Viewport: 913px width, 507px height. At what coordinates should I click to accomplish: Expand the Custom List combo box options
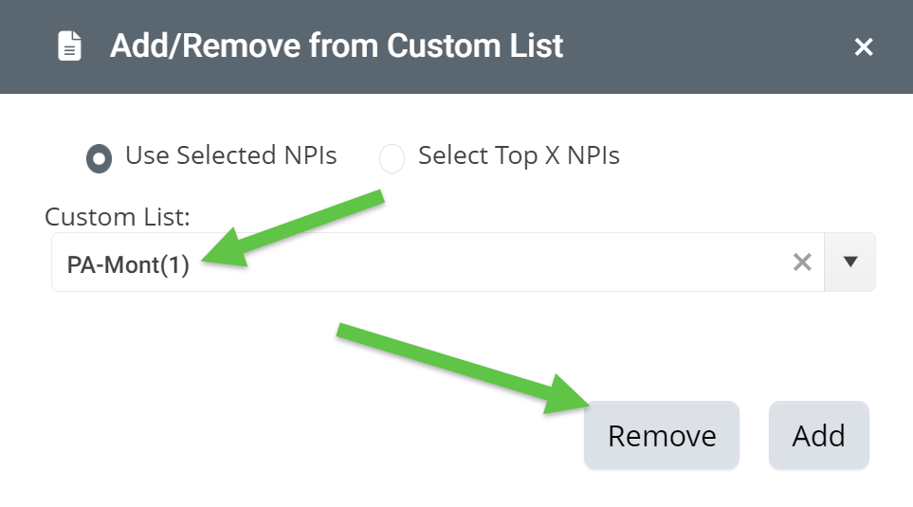[x=850, y=263]
